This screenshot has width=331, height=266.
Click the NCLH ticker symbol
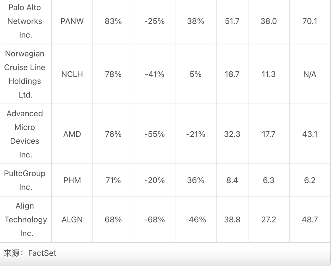[72, 74]
